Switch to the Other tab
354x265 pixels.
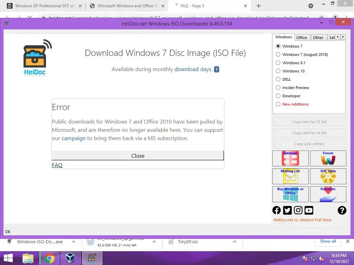coord(318,38)
